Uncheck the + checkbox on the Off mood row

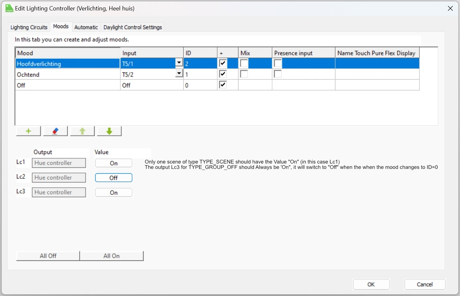[x=223, y=85]
